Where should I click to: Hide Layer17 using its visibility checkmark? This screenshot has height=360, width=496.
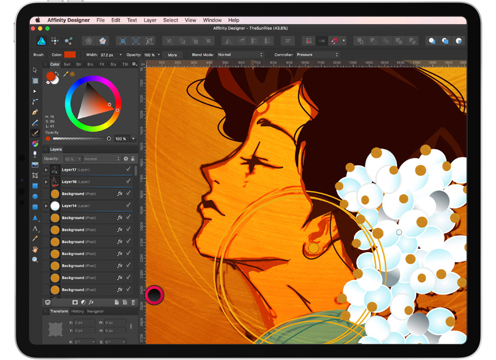128,169
